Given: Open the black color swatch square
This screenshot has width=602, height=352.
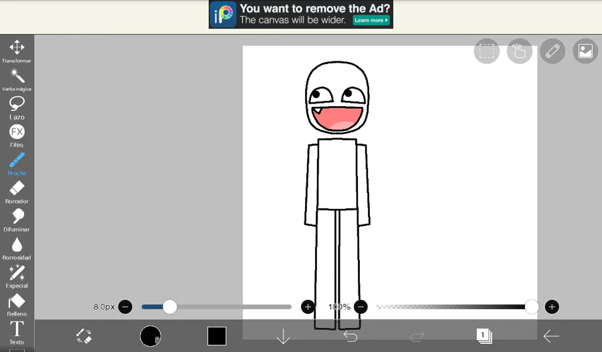Looking at the screenshot, I should pyautogui.click(x=217, y=336).
